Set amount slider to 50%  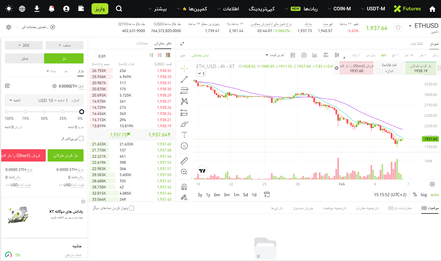coord(44,112)
